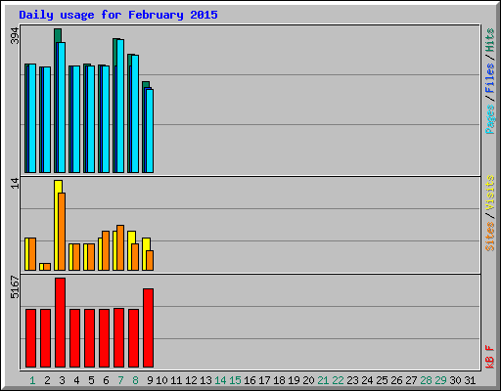Click the cyan pages bar for day 5
Screen dimensions: 501x391
(91, 119)
